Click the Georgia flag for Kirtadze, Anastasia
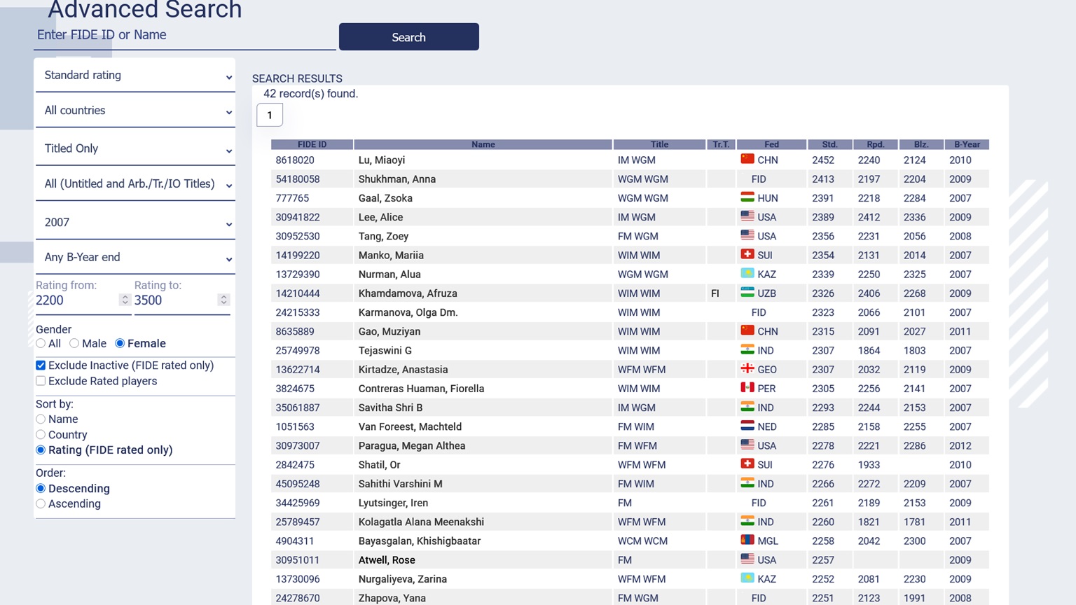The image size is (1076, 605). tap(747, 368)
